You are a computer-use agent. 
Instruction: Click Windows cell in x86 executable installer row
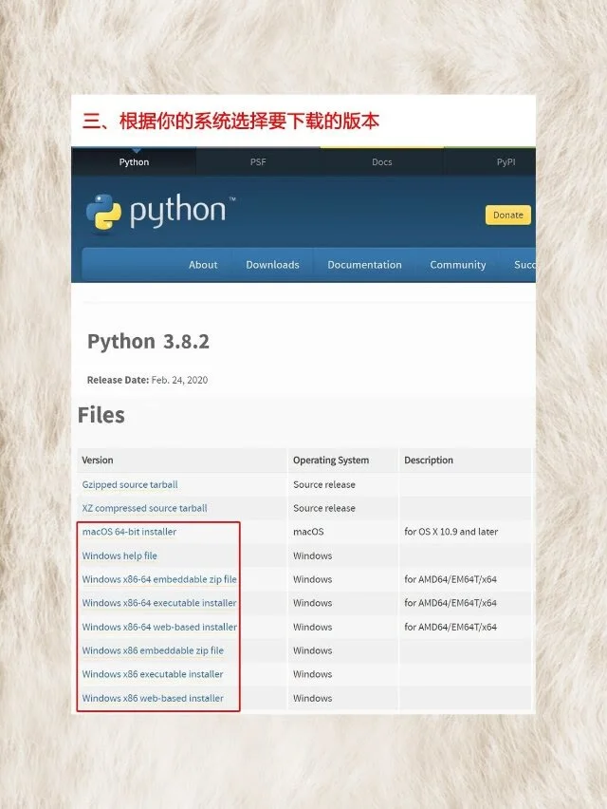coord(312,674)
